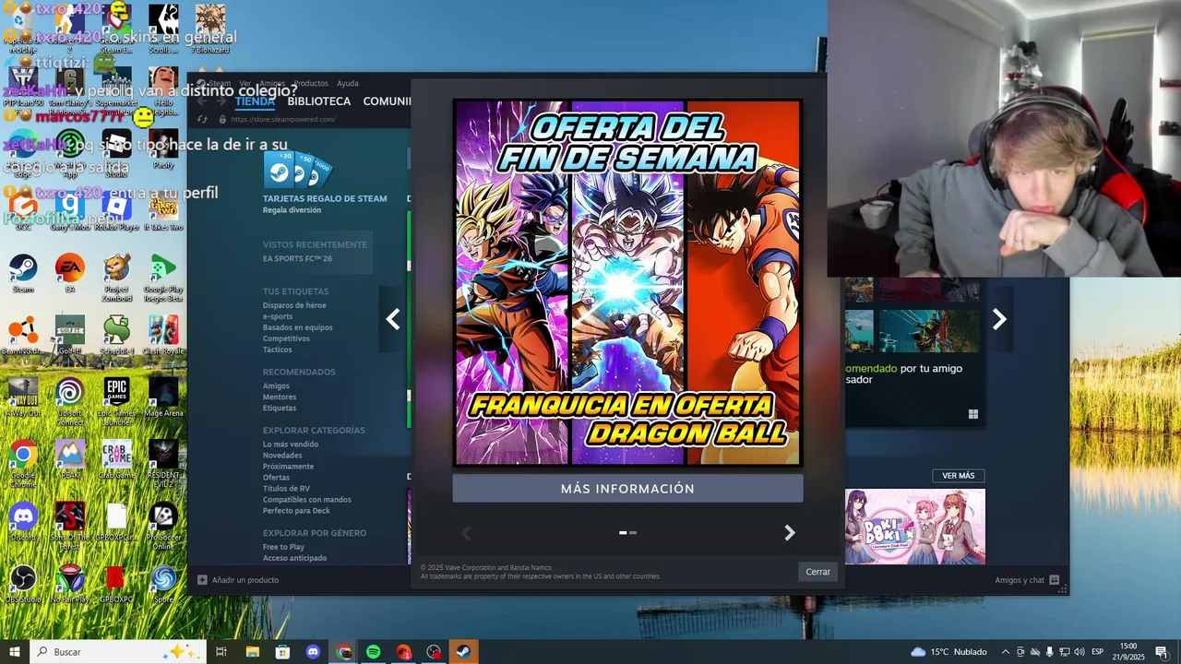Launch Ubisoft Connect from desktop

coord(69,400)
